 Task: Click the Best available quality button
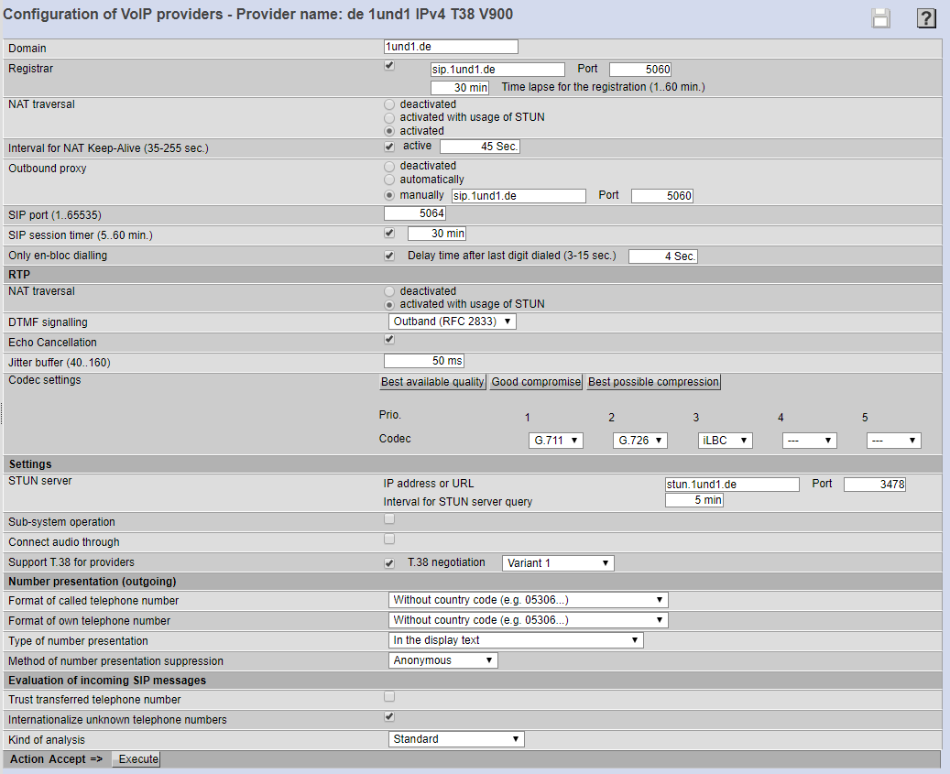point(432,382)
